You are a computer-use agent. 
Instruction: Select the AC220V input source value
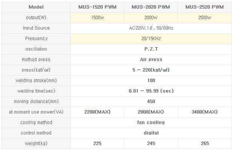pos(151,28)
